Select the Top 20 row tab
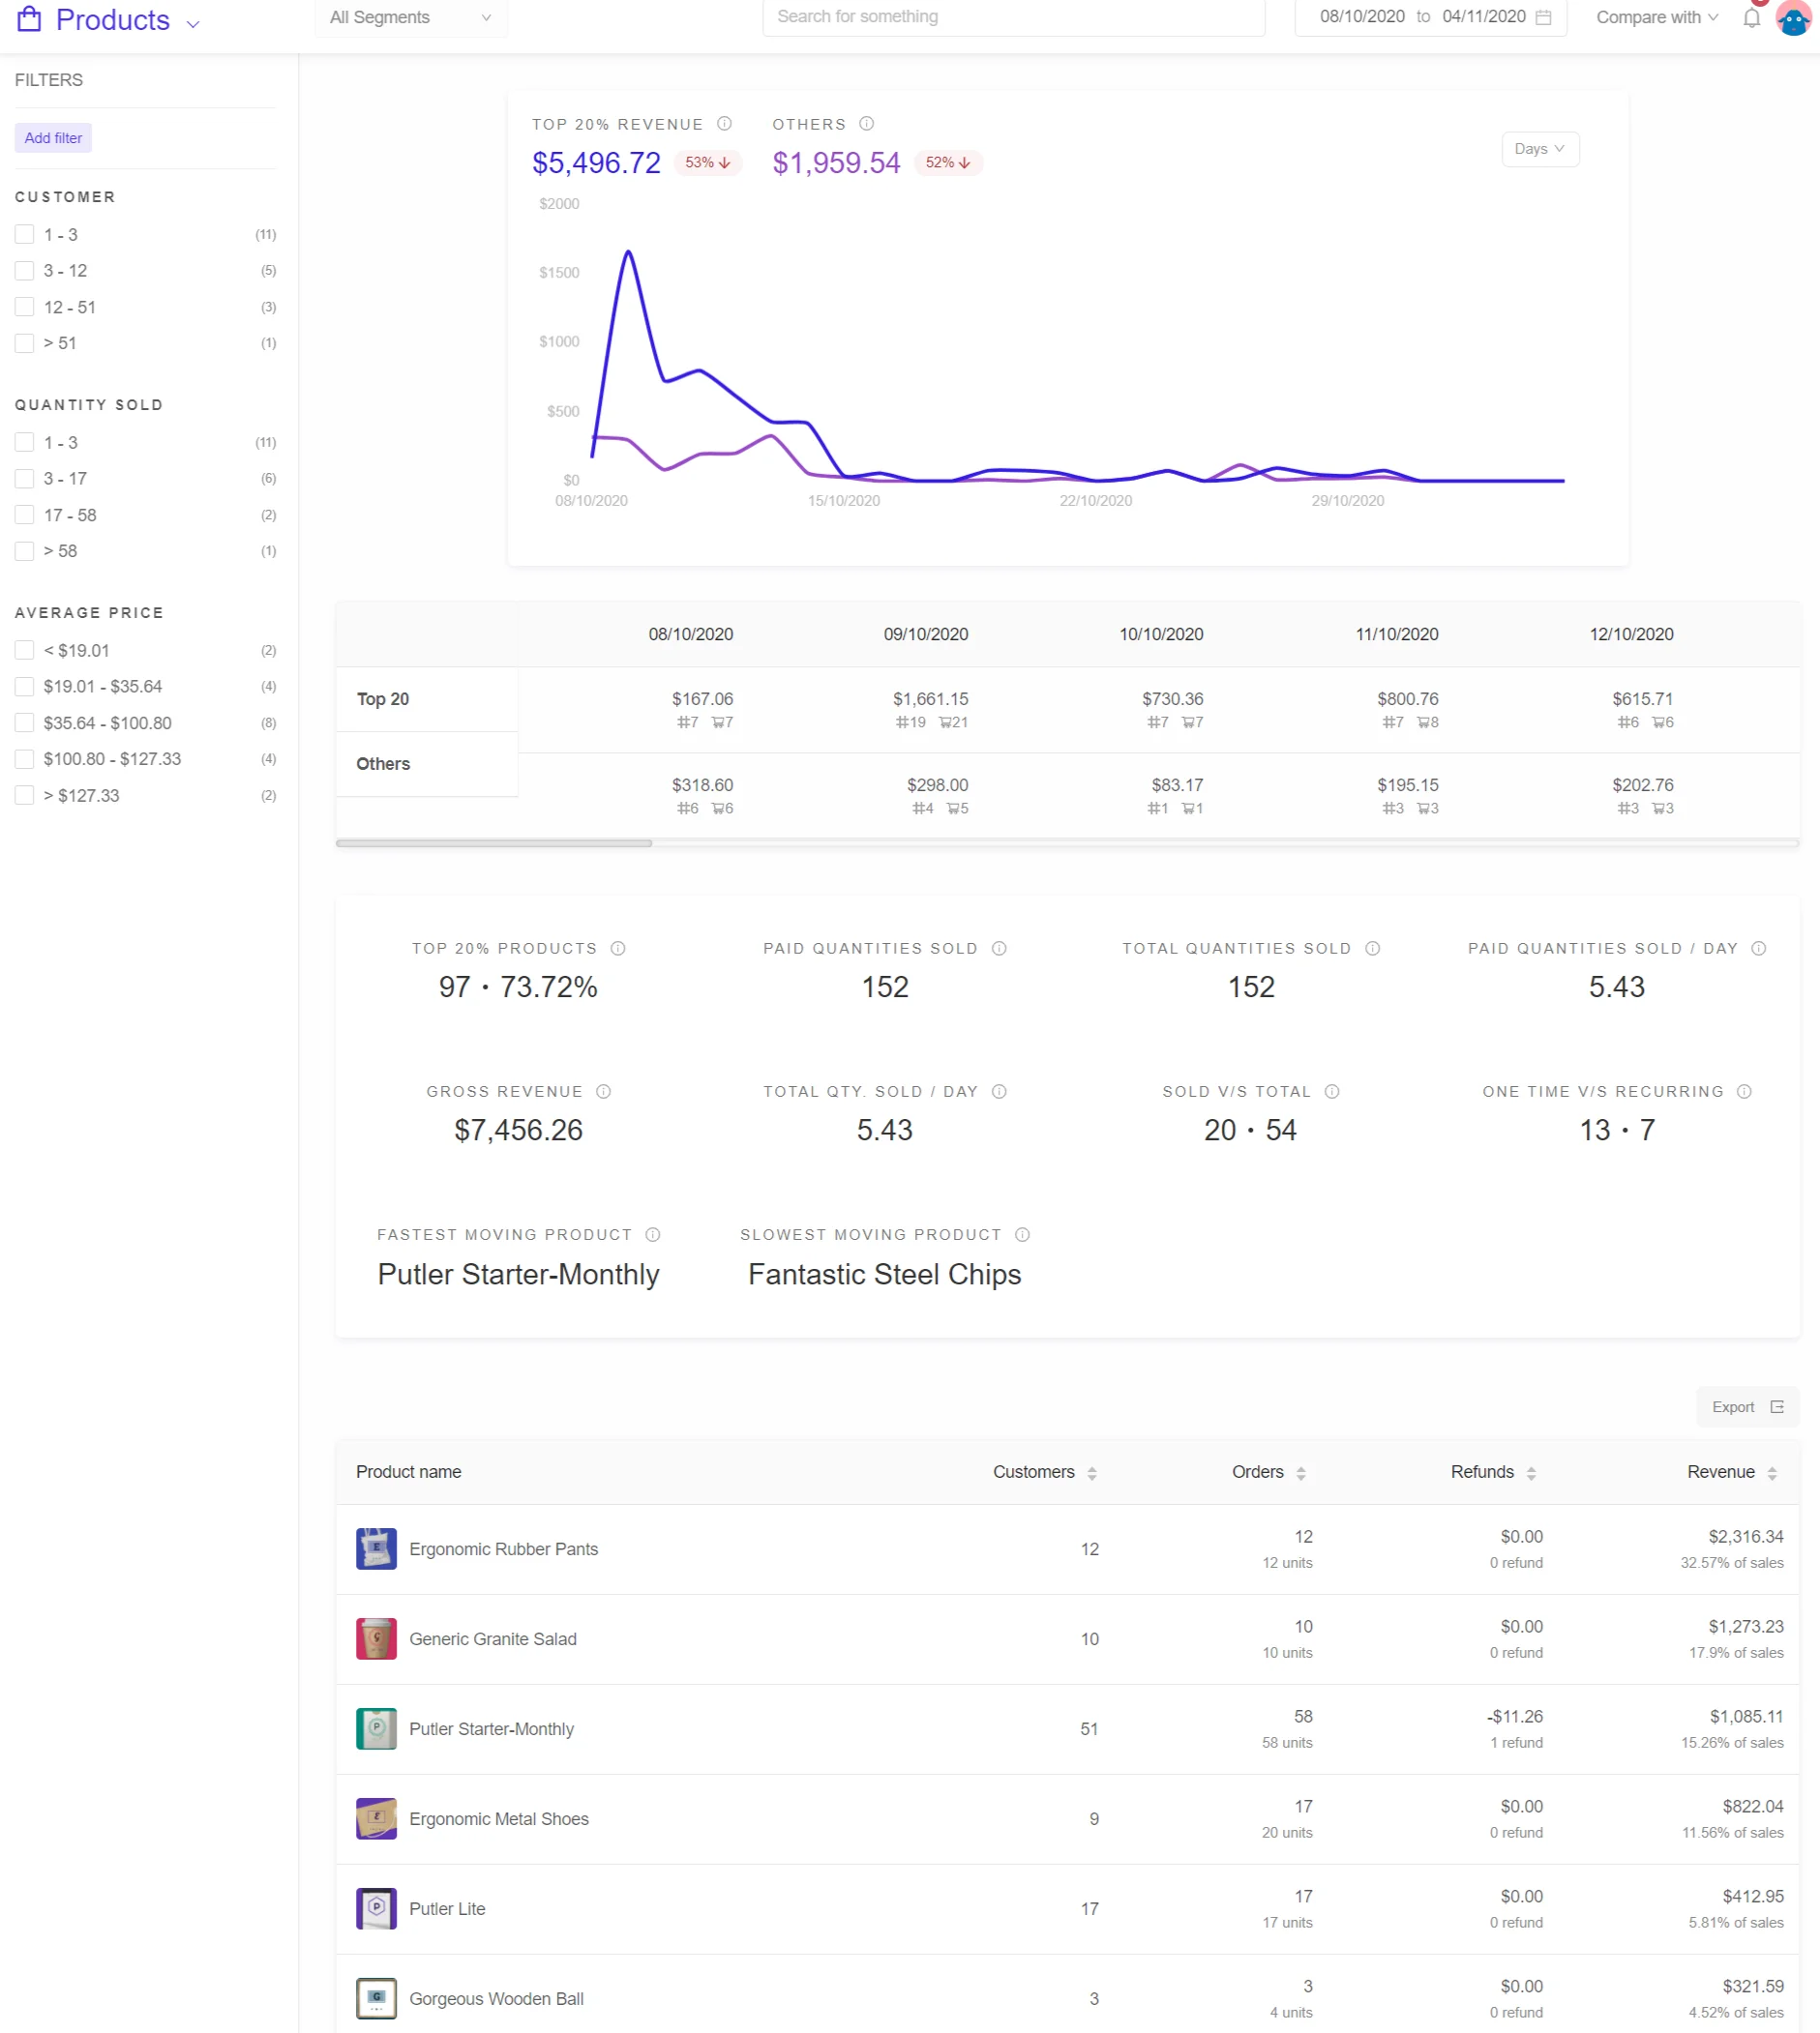Screen dimensions: 1820x2033 click(427, 699)
